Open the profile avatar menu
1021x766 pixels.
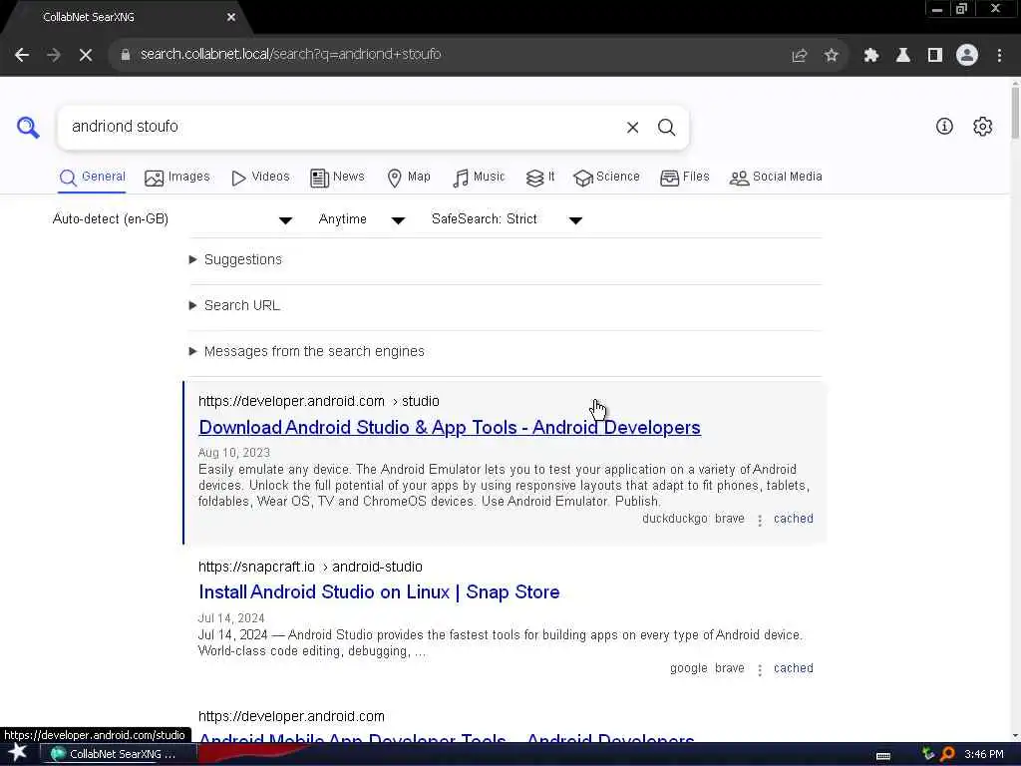[967, 56]
